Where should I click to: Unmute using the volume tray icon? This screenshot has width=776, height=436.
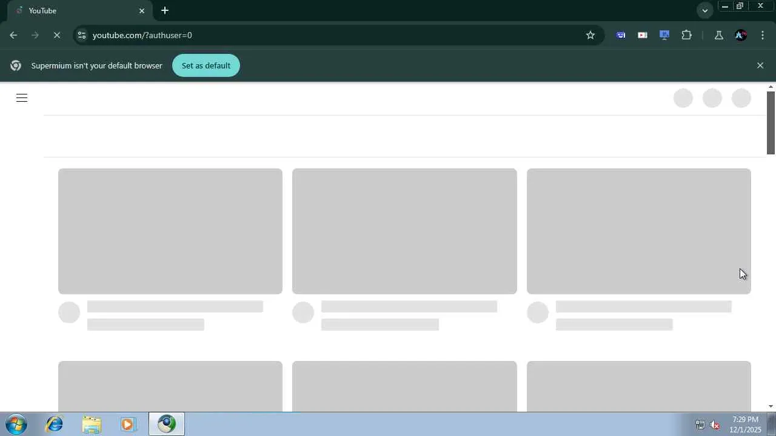715,424
